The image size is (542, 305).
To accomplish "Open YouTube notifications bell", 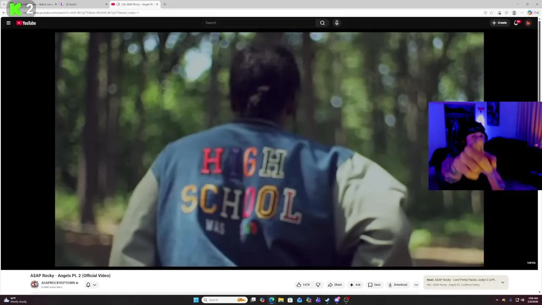I will (x=516, y=23).
